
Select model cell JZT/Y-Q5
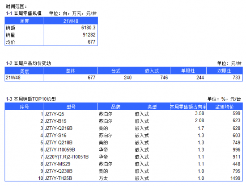click(54, 114)
